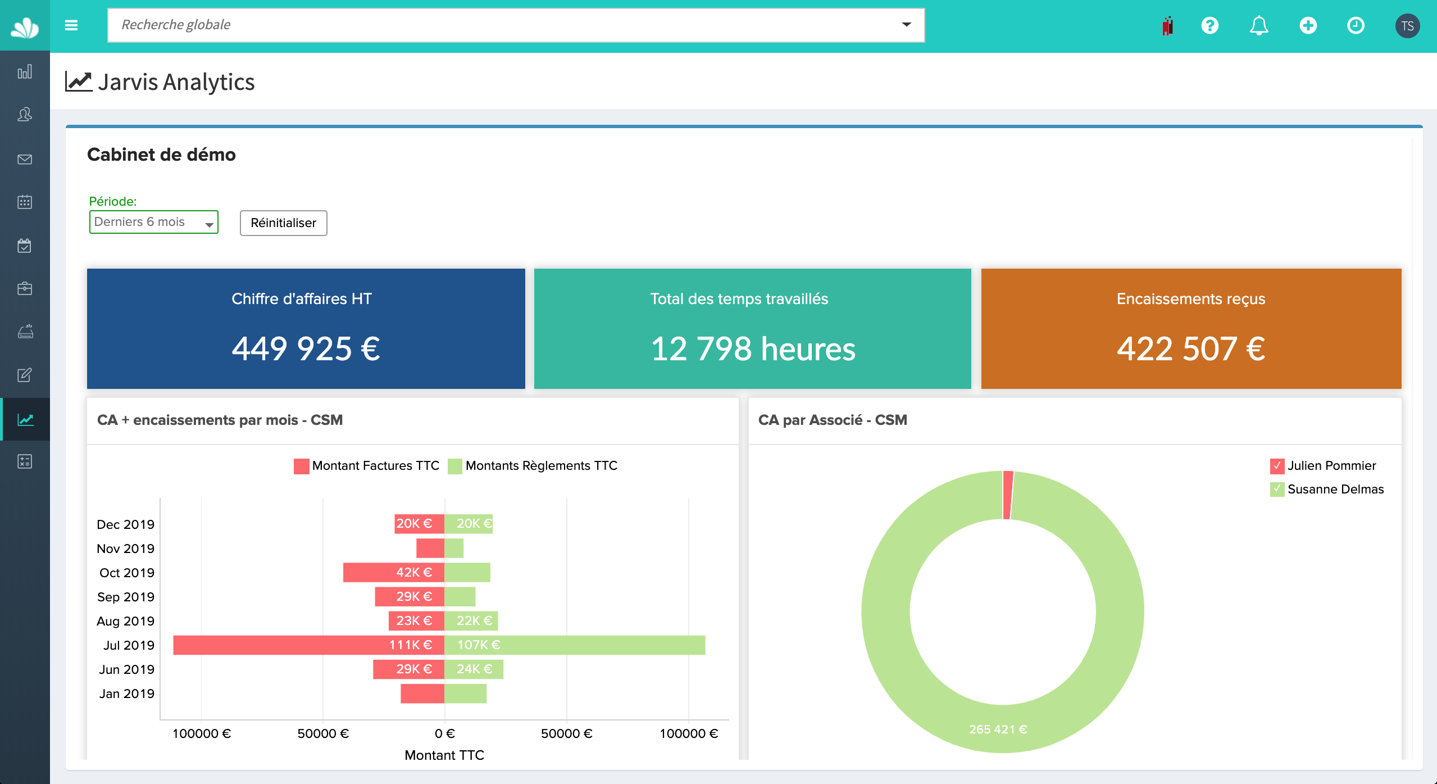1437x784 pixels.
Task: Open the mail envelope sidebar icon
Action: (25, 159)
